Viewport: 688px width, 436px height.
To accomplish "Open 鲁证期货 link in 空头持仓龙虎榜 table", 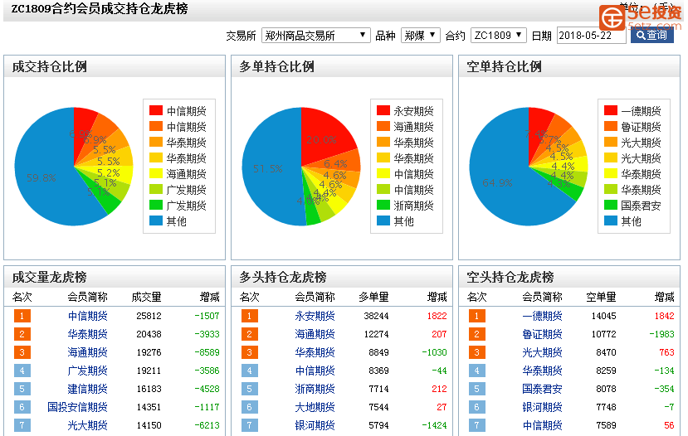I will coord(542,334).
